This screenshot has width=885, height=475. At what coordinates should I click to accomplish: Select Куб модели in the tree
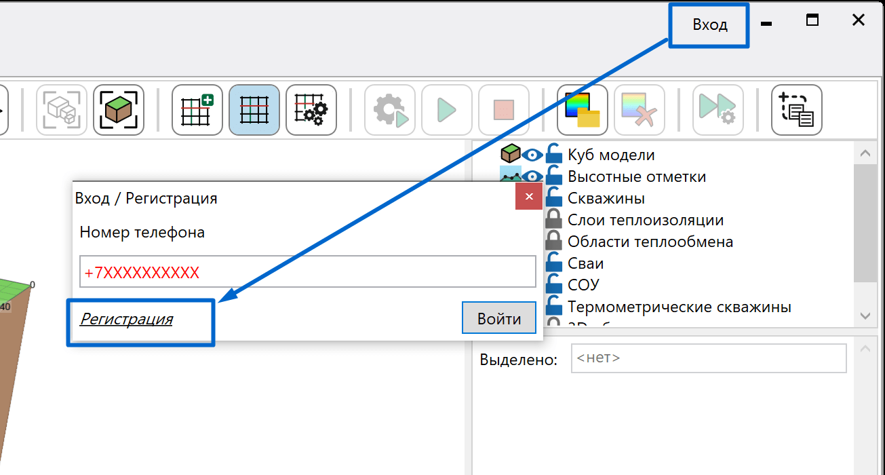pos(611,155)
